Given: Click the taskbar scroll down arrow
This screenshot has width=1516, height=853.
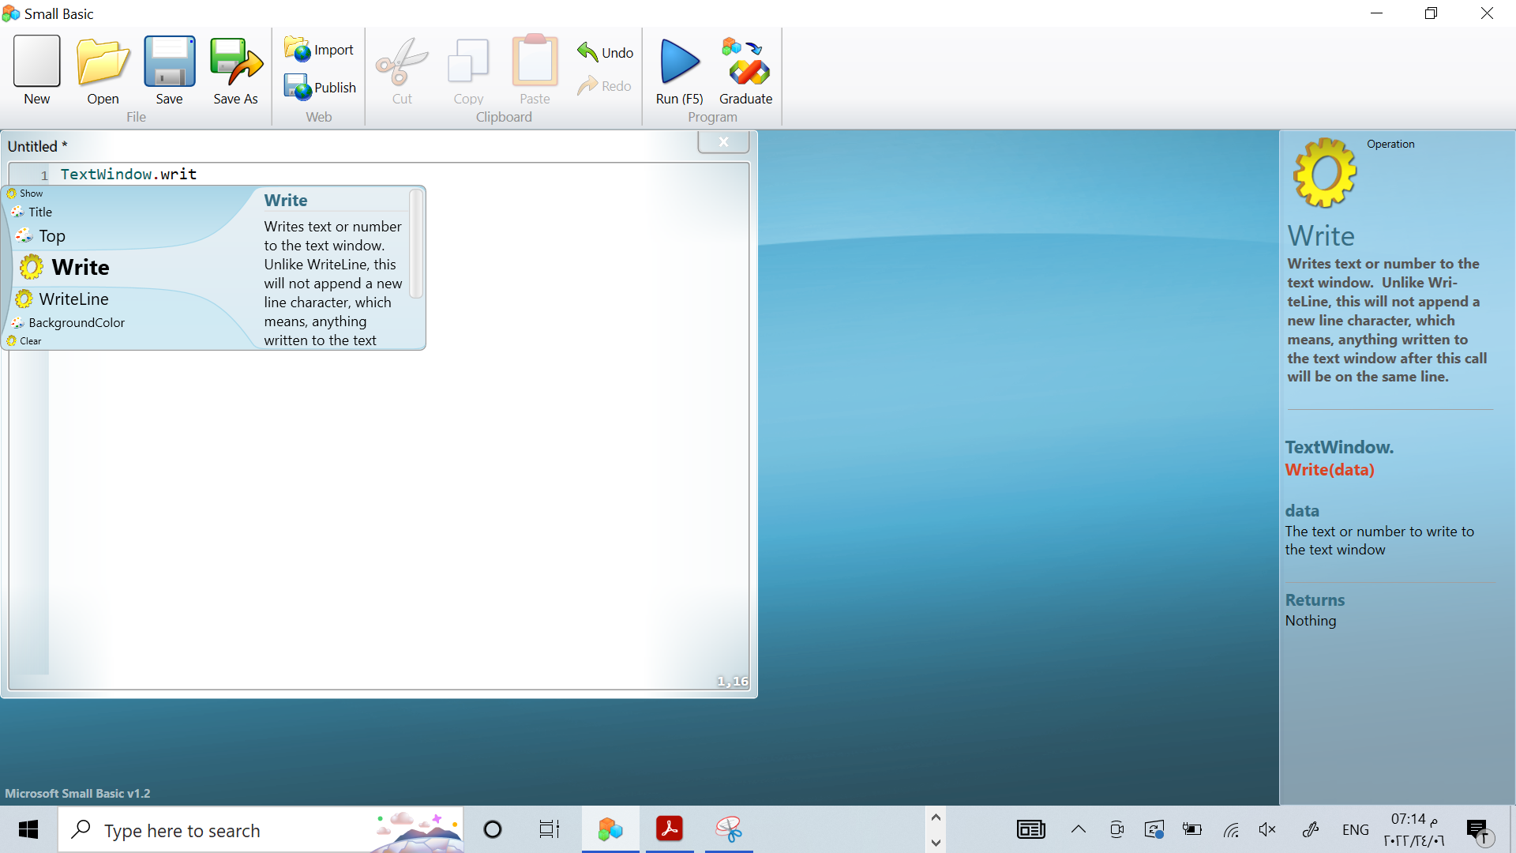Looking at the screenshot, I should coord(936,842).
